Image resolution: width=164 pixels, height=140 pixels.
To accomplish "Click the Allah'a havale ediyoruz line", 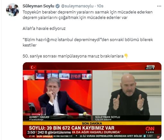I will (x=44, y=29).
